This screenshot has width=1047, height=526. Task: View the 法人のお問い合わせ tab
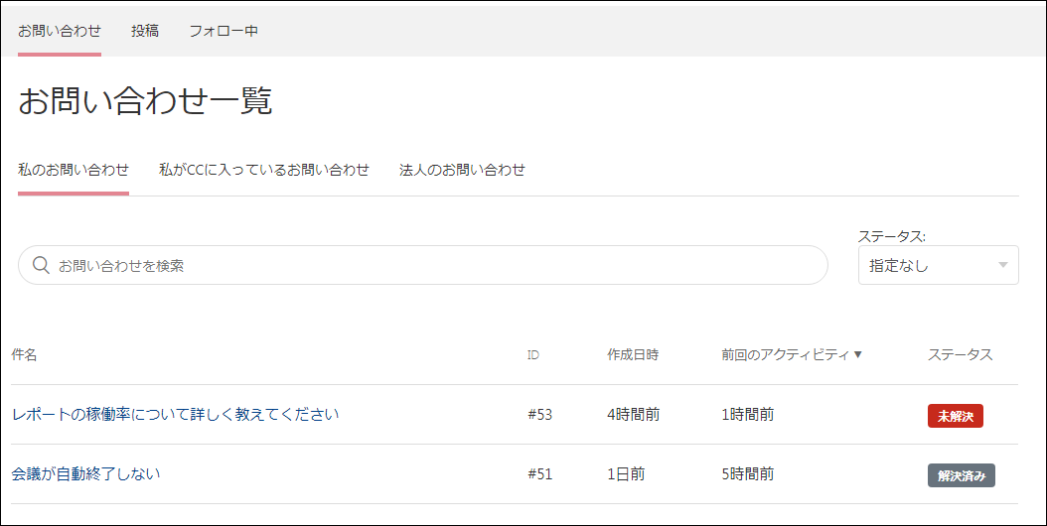pos(462,170)
